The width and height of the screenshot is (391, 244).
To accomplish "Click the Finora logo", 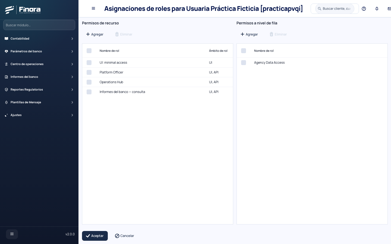I will 23,10.
